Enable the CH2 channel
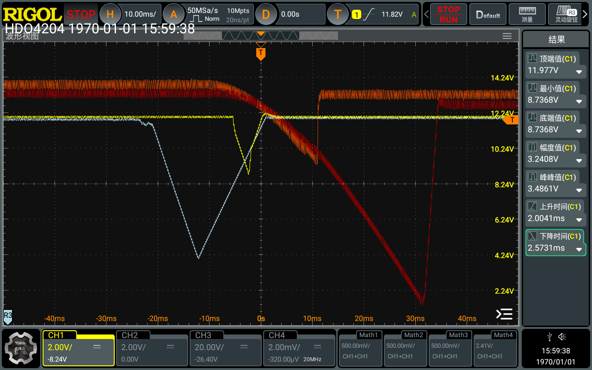Image resolution: width=592 pixels, height=370 pixels. 152,348
